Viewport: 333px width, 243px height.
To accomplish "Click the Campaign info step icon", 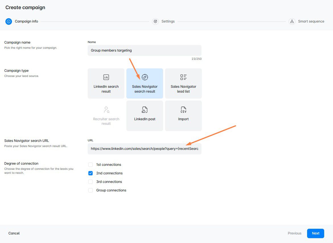I will pos(9,21).
